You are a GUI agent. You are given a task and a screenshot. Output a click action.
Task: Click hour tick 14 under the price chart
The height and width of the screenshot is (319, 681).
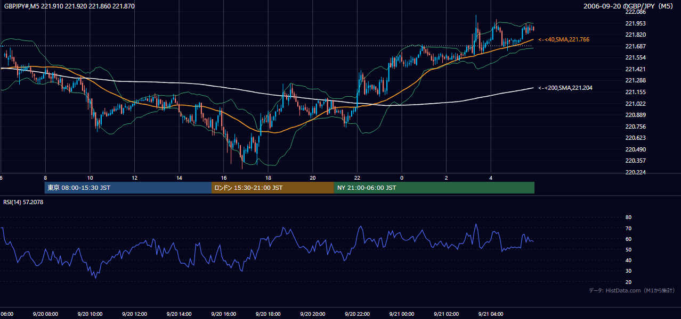pos(179,178)
